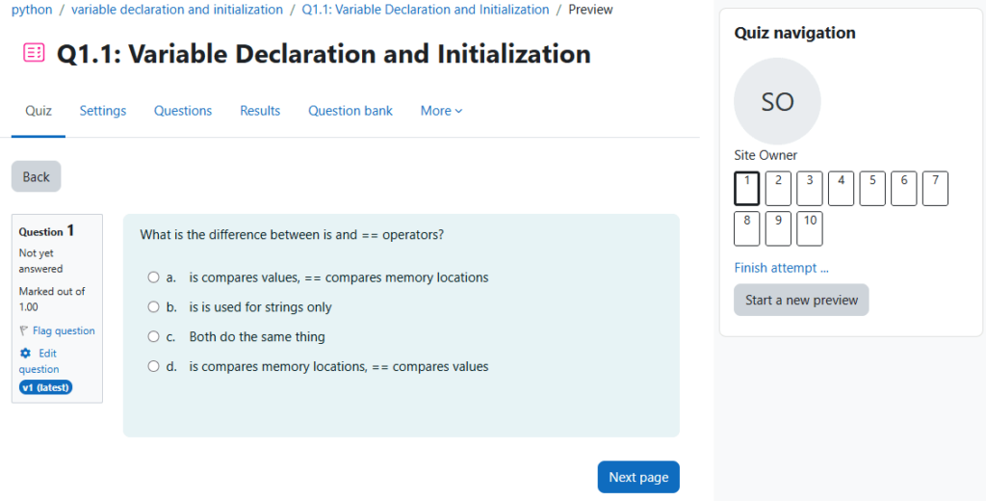Select answer d about is comparing memory locations
The height and width of the screenshot is (501, 986).
coord(153,367)
